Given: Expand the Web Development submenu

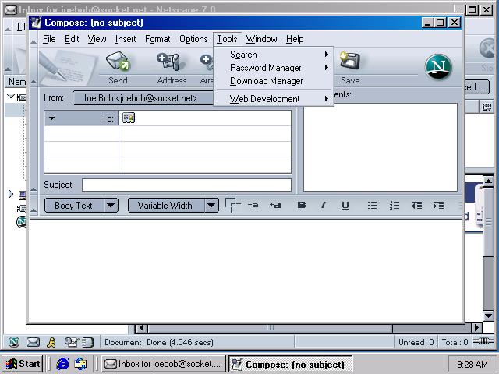Looking at the screenshot, I should point(274,99).
